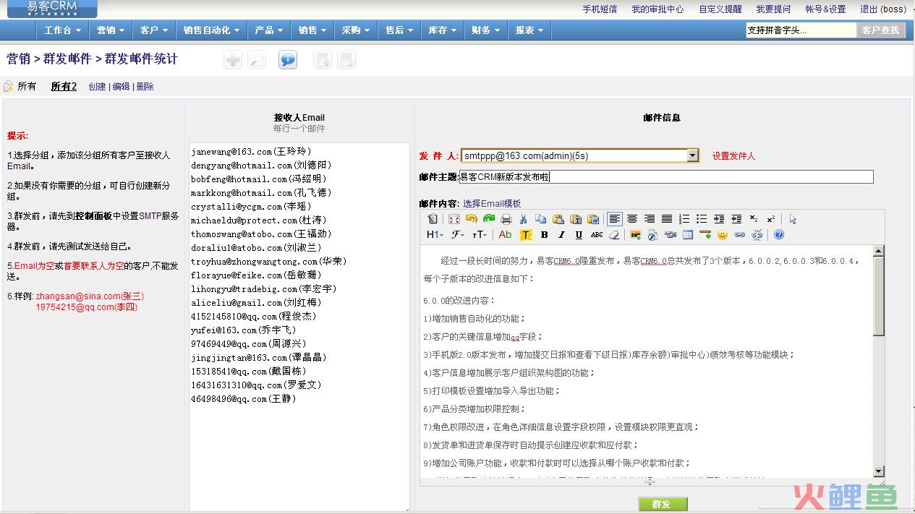Insert an image into the email

click(x=636, y=235)
